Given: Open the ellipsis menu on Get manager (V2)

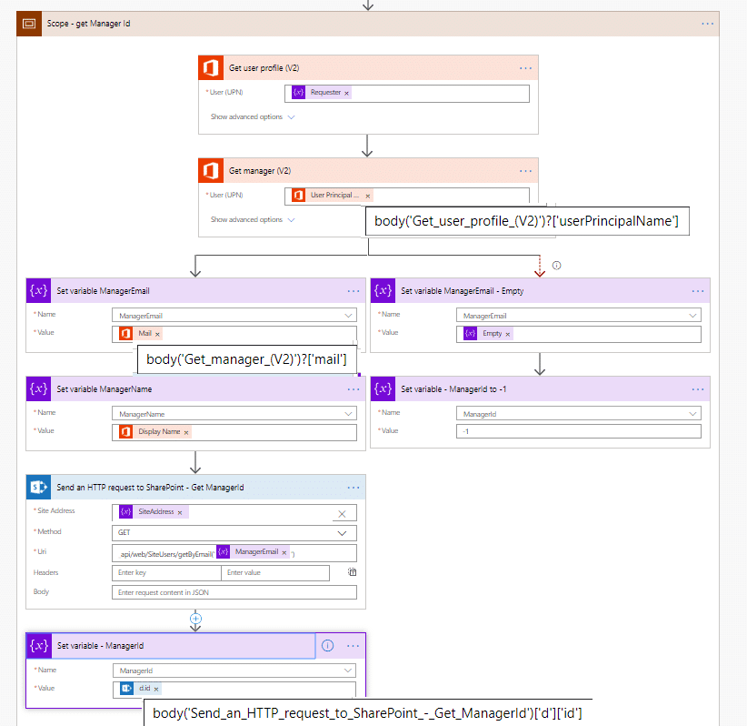Looking at the screenshot, I should pyautogui.click(x=525, y=171).
